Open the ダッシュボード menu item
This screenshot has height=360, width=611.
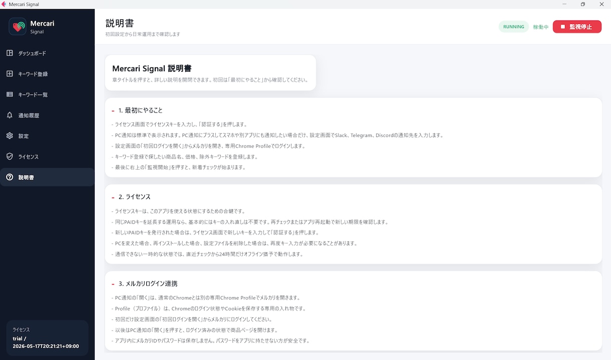coord(47,53)
